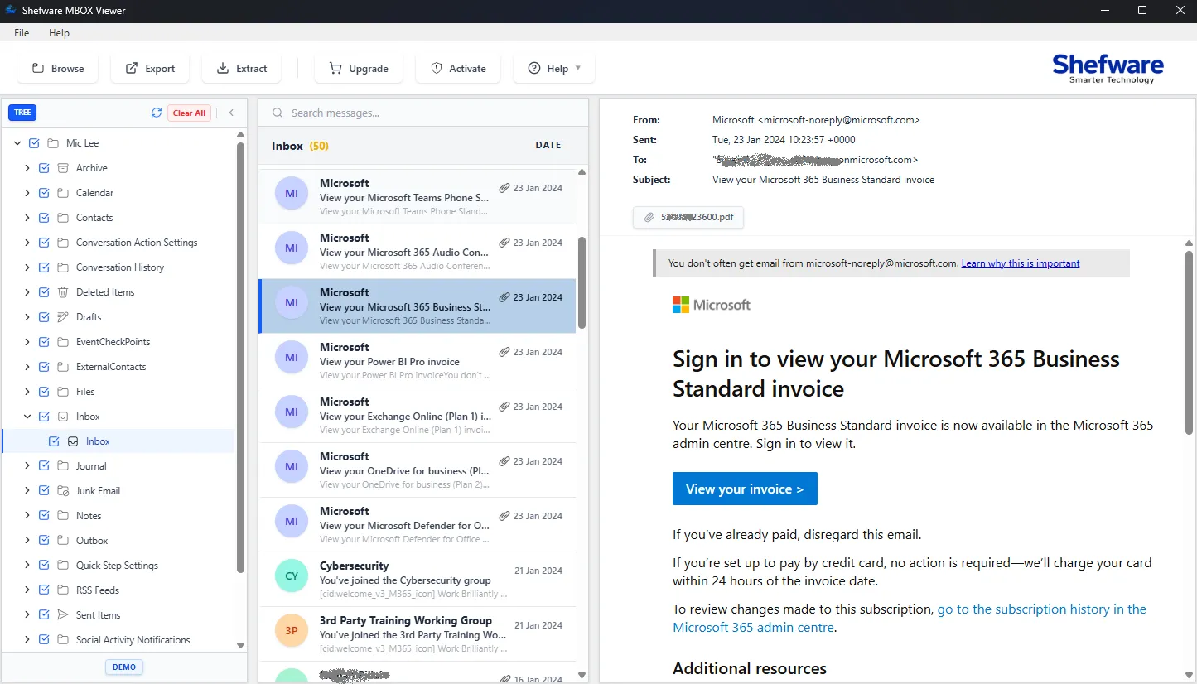Click the Upgrade cart button
This screenshot has width=1197, height=684.
coord(359,69)
